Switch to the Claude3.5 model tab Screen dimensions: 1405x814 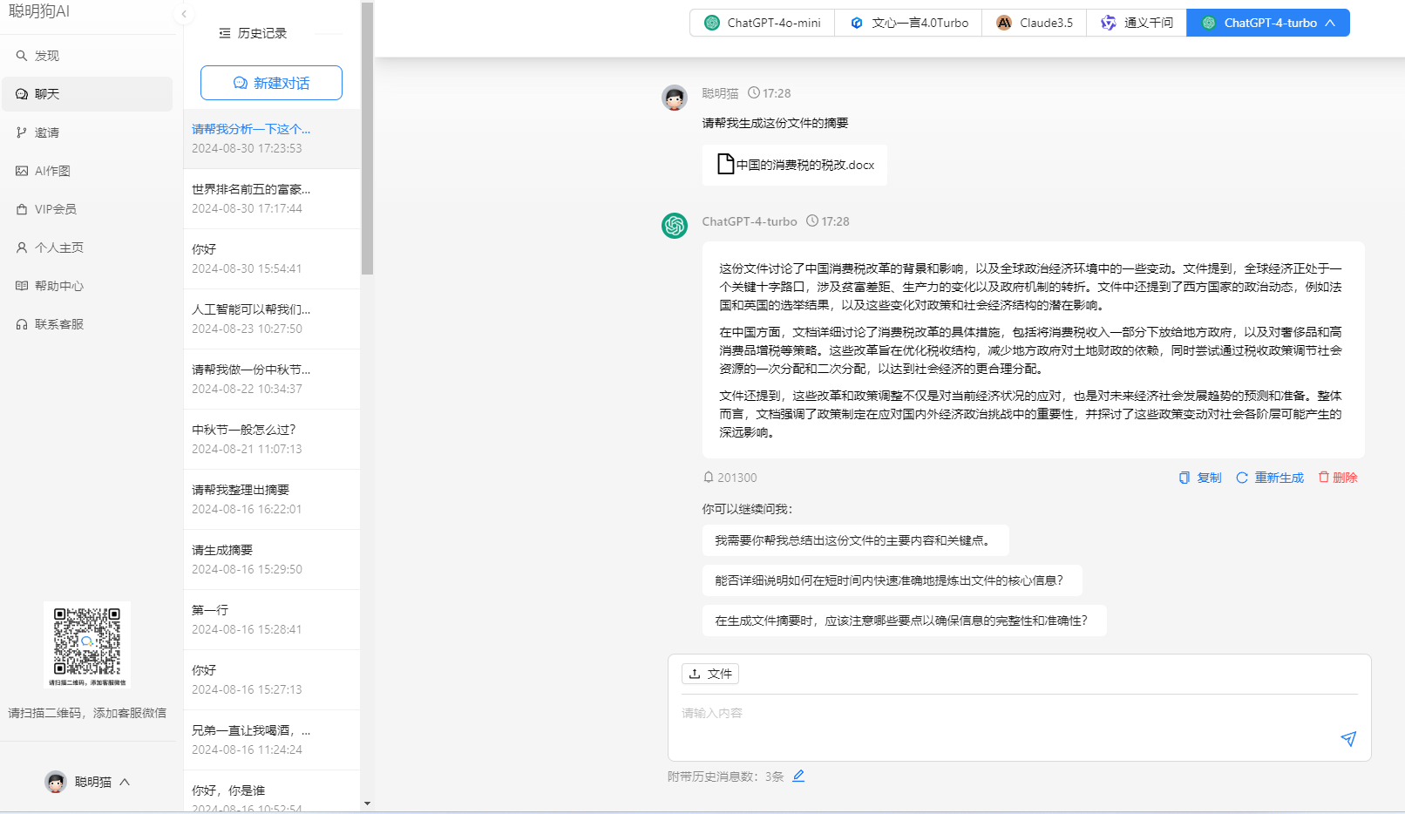pyautogui.click(x=1035, y=23)
